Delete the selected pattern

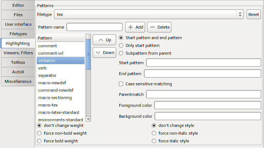[x=159, y=27]
